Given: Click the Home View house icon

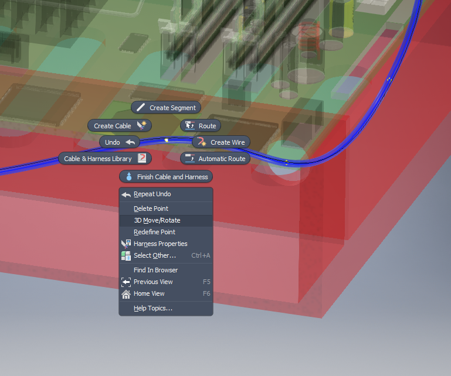Looking at the screenshot, I should (126, 294).
